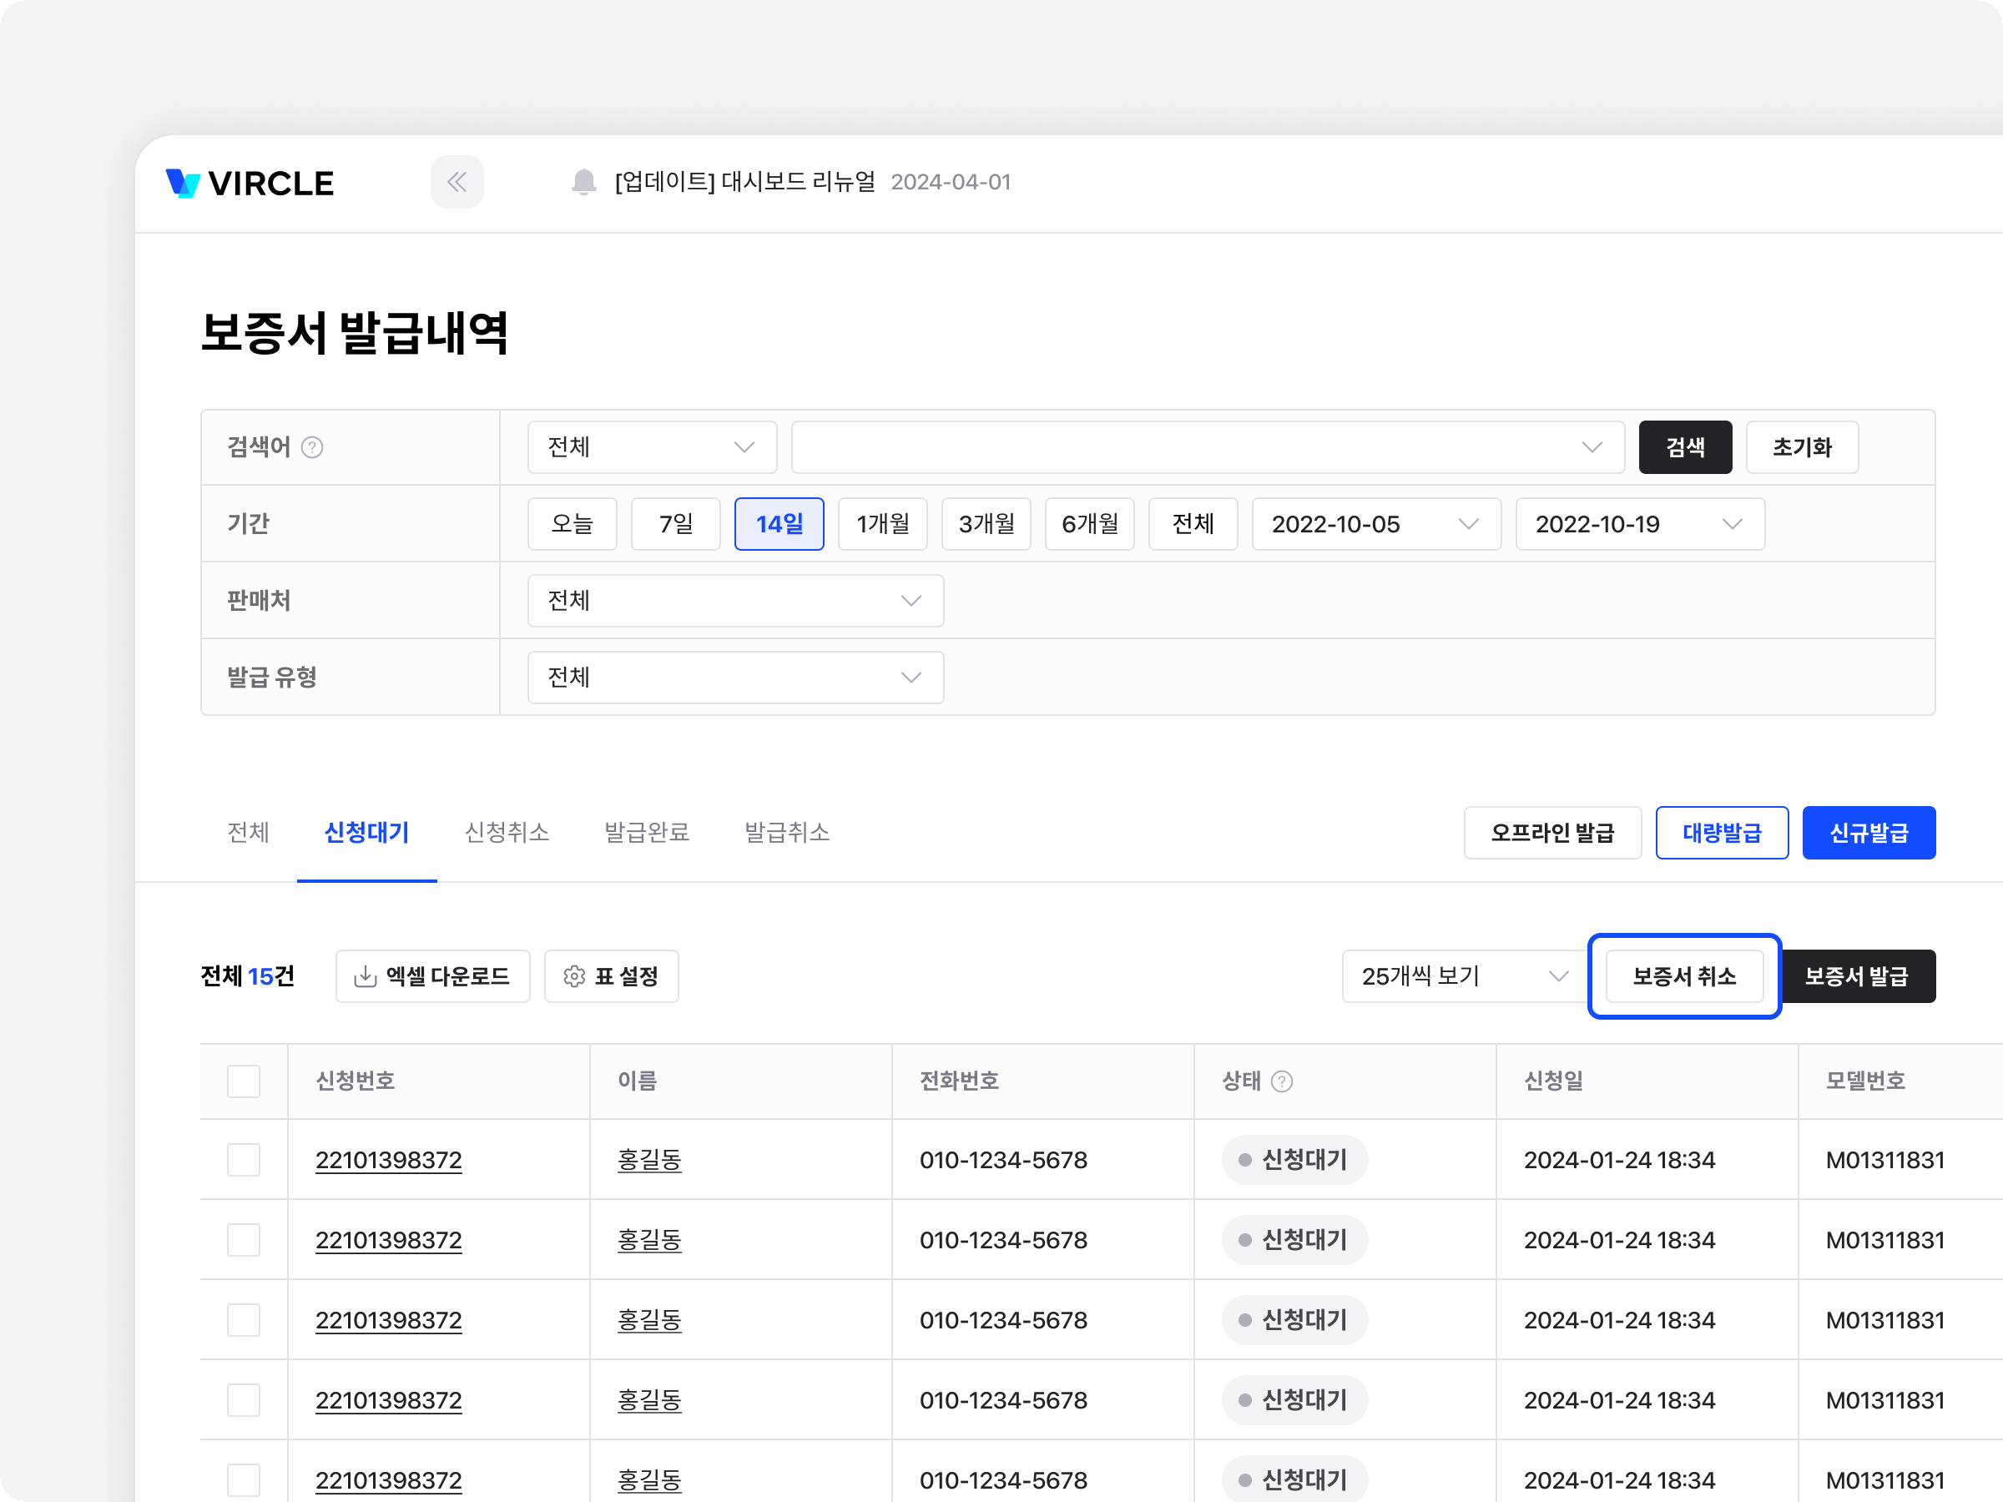Open the 발급 유형 dropdown

tap(735, 678)
